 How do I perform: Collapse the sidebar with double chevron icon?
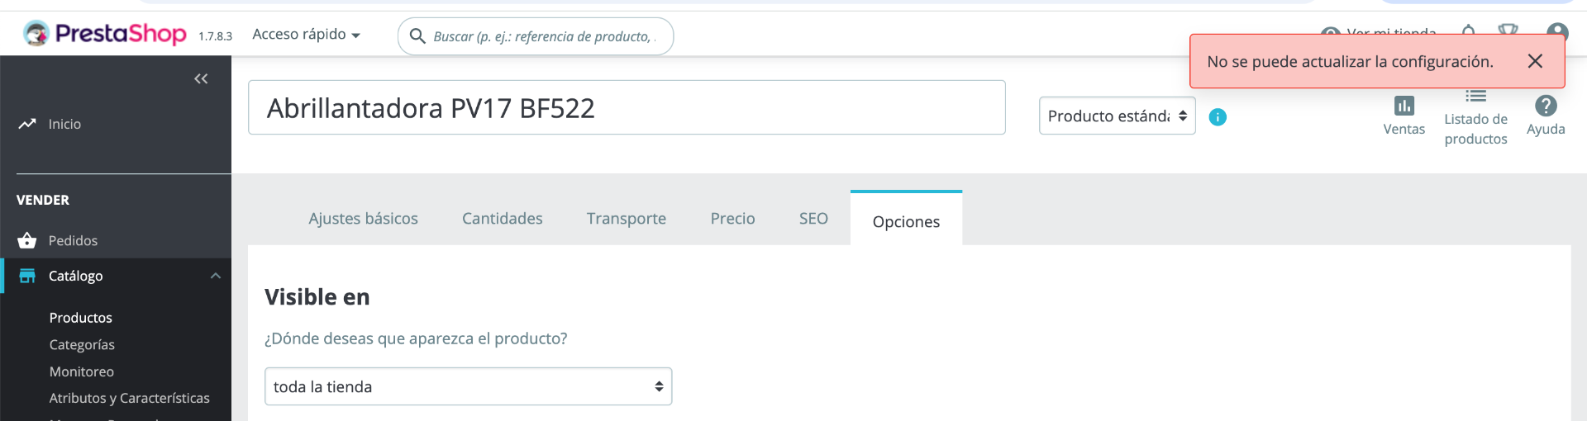[x=201, y=78]
